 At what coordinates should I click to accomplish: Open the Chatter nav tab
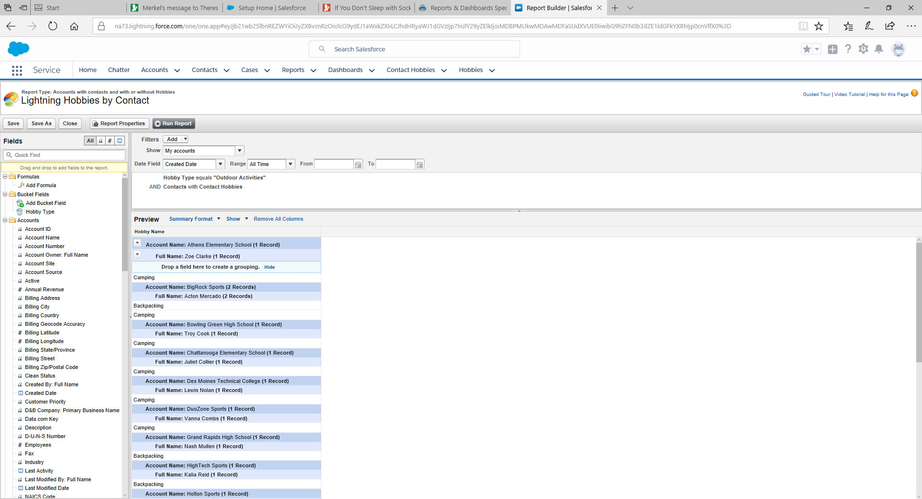coord(119,70)
